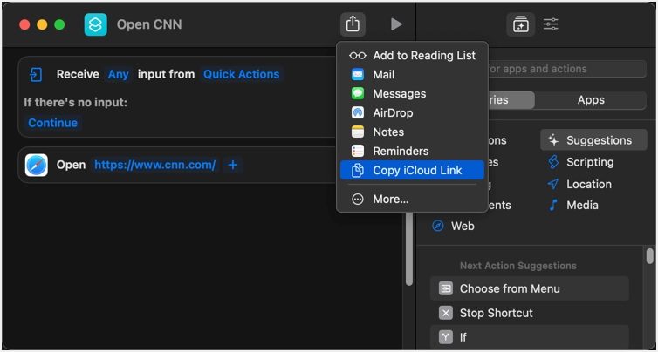The image size is (658, 352).
Task: Change the Continue no-input behavior
Action: coord(52,123)
